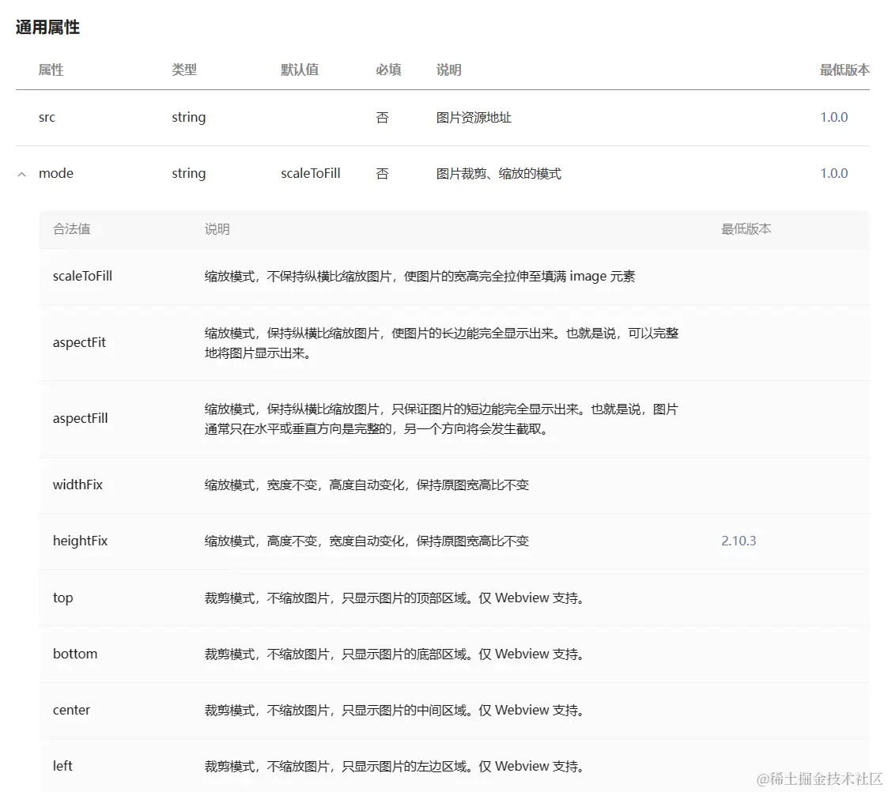The height and width of the screenshot is (792, 888).
Task: Click the '属性' column header
Action: click(51, 70)
